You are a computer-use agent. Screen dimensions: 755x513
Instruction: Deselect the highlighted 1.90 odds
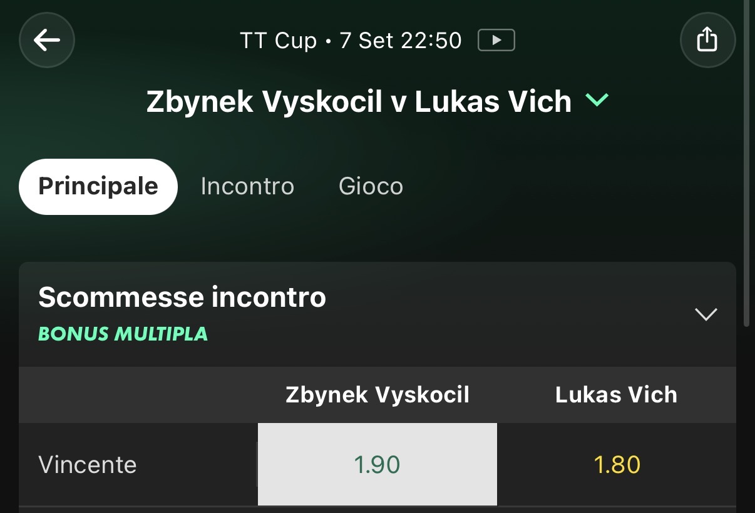tap(377, 464)
